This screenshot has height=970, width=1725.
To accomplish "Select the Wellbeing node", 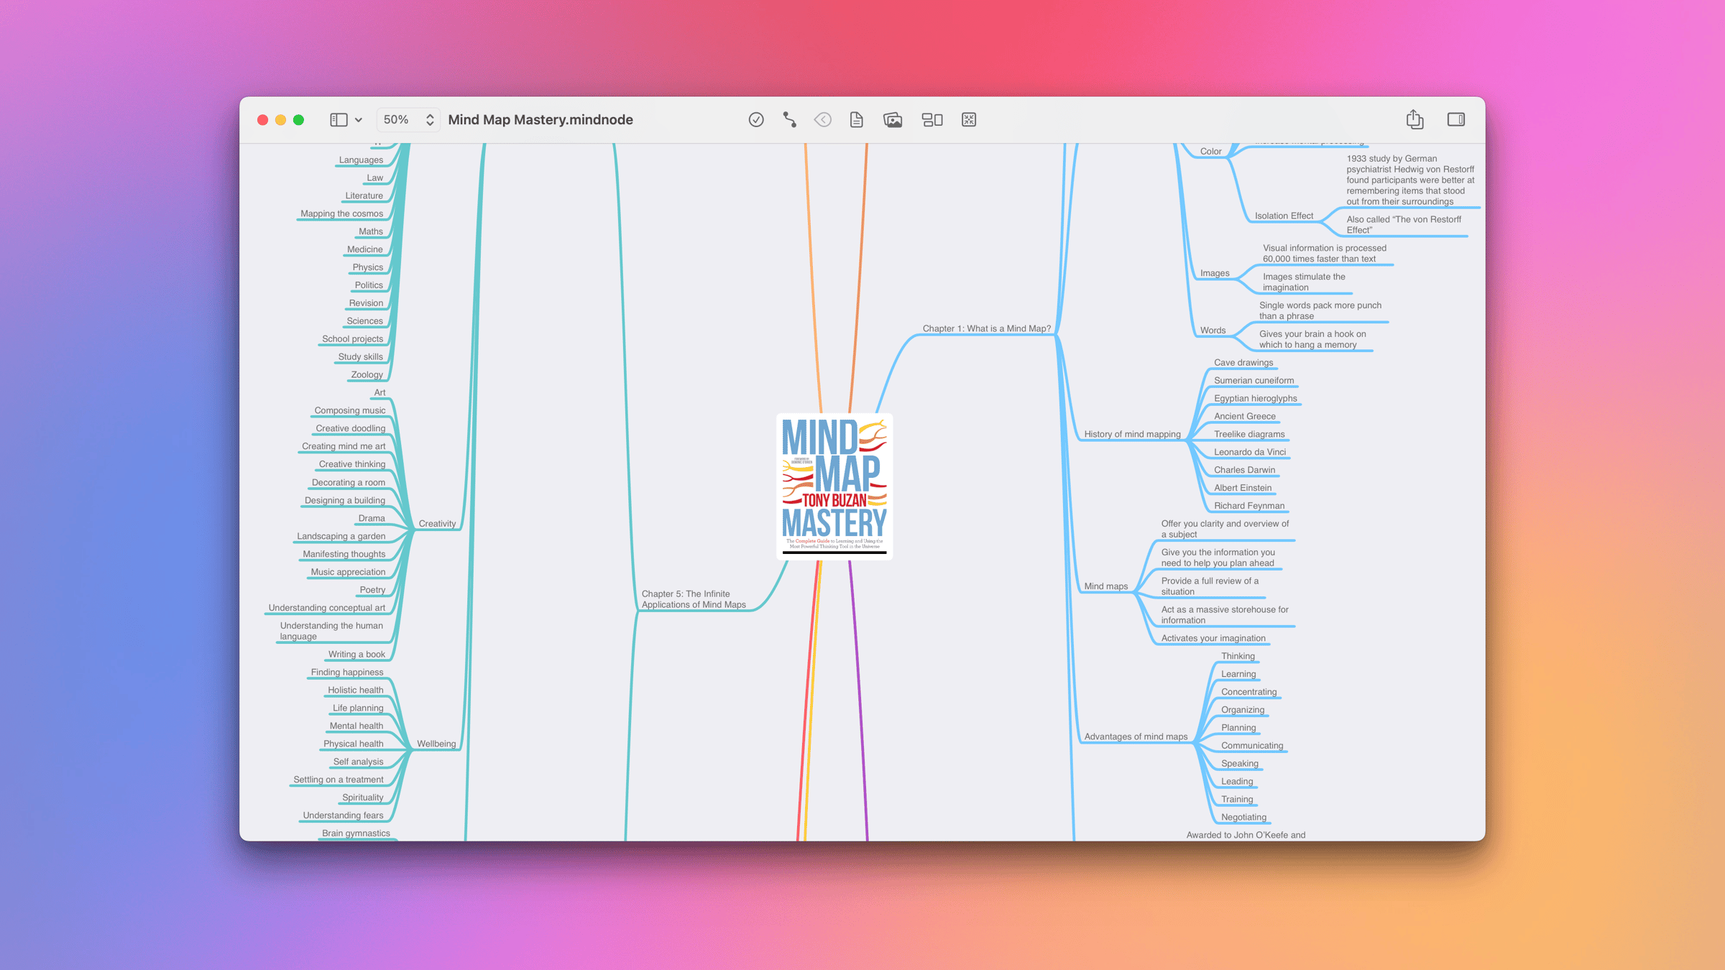I will point(436,744).
